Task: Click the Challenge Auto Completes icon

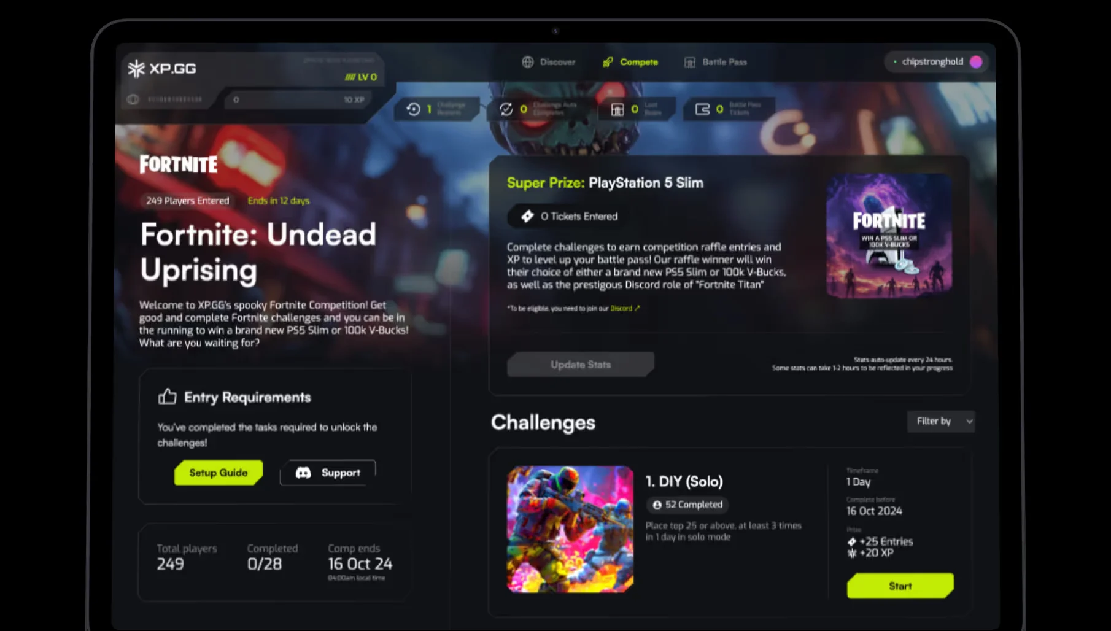Action: coord(506,109)
